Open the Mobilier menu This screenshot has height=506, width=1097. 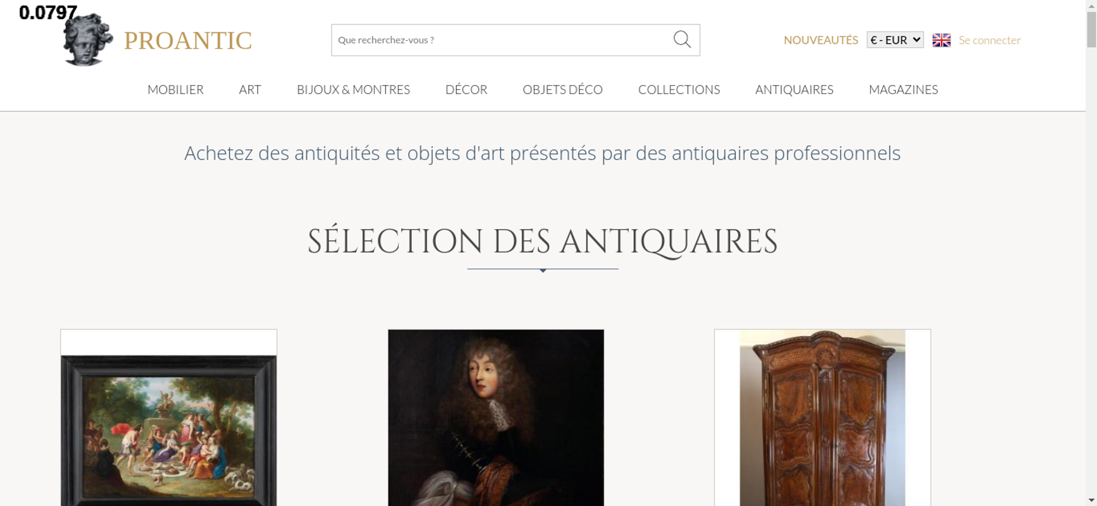pyautogui.click(x=176, y=89)
